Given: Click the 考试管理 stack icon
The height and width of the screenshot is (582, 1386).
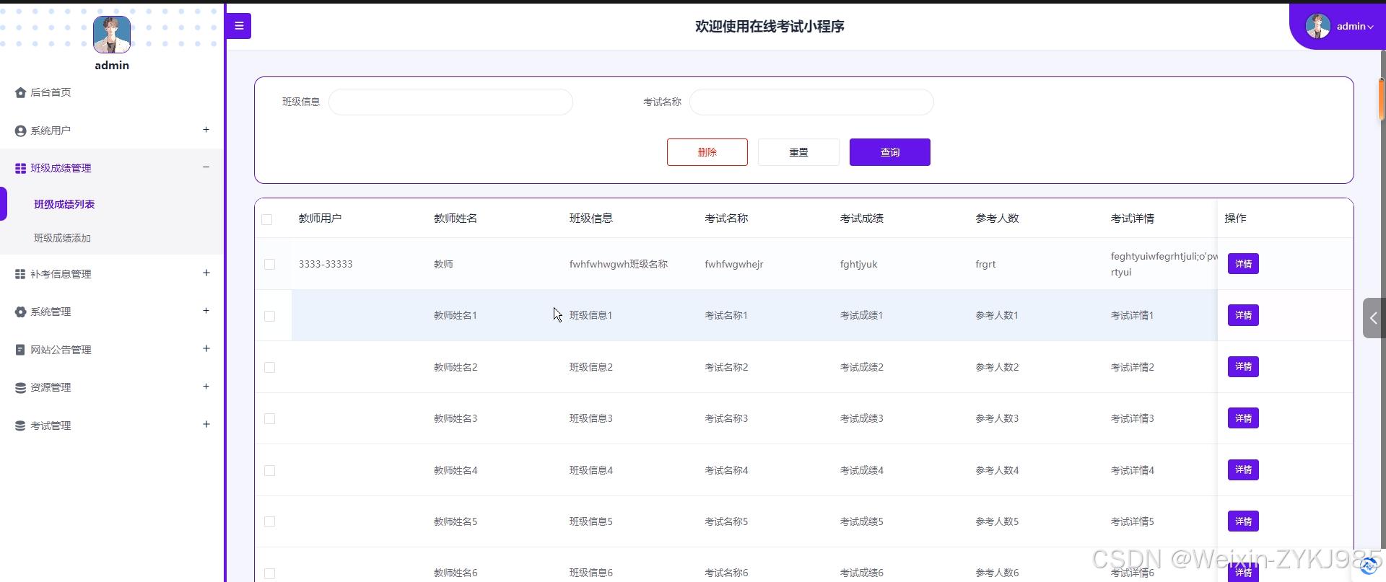Looking at the screenshot, I should click(20, 426).
